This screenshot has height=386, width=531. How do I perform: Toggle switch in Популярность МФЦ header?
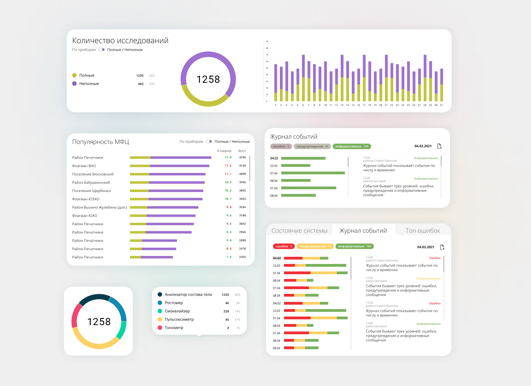coord(209,142)
